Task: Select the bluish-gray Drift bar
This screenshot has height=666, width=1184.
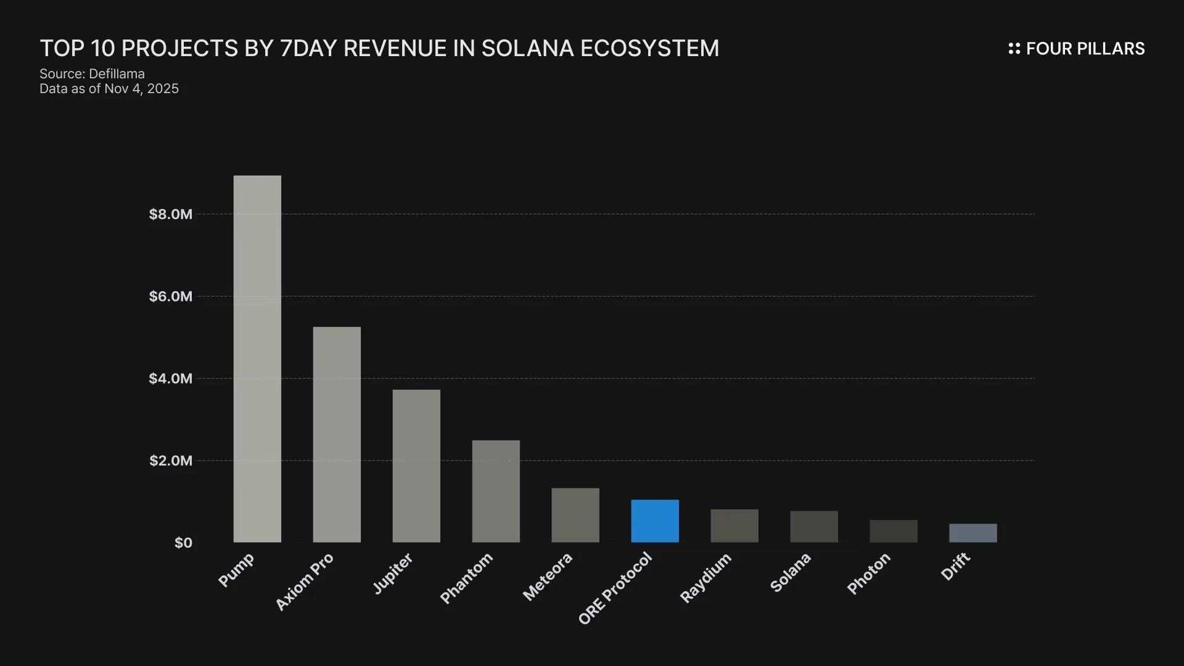Action: point(973,533)
